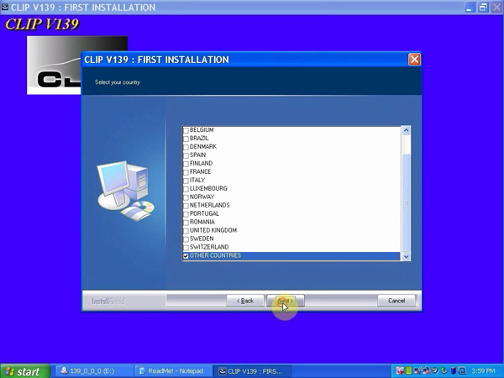The width and height of the screenshot is (504, 378).
Task: Click the computer setup icon in installer
Action: [x=123, y=191]
